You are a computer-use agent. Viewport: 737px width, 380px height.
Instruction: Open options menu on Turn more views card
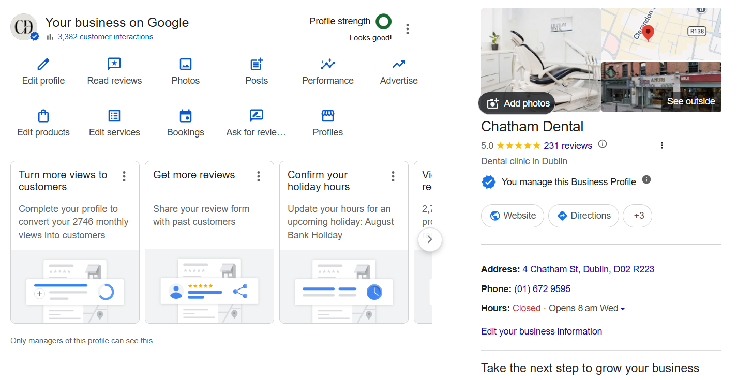point(124,177)
